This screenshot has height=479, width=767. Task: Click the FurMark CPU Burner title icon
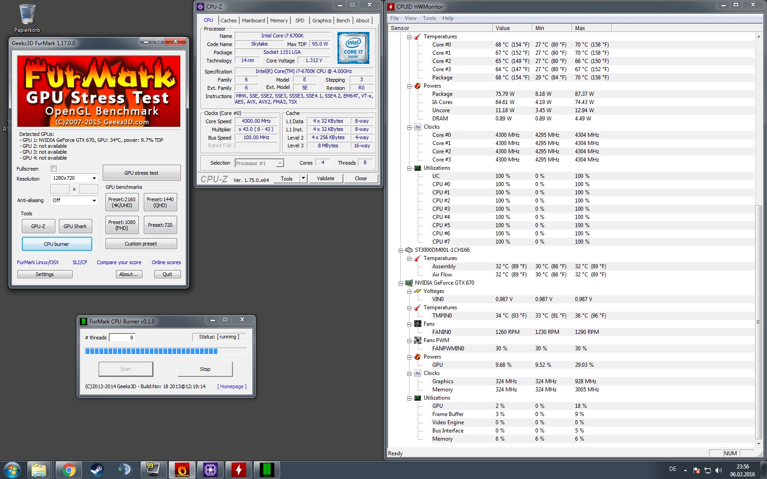click(x=84, y=322)
